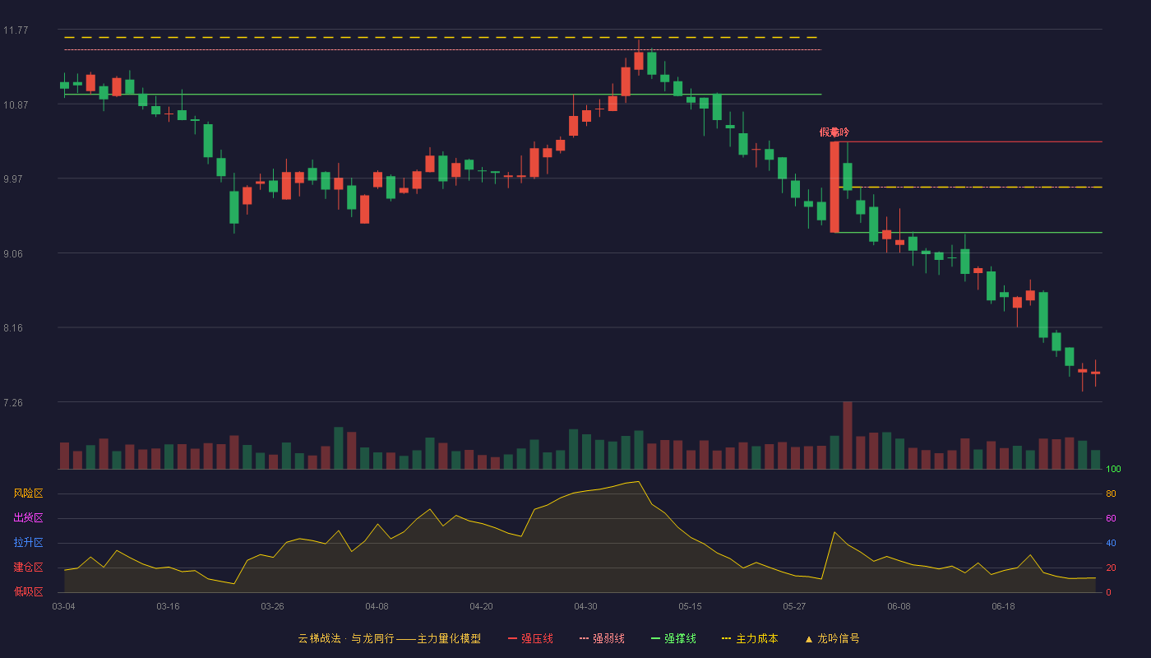Select the tall red candle under 假龙吟
This screenshot has height=658, width=1151.
coord(834,187)
